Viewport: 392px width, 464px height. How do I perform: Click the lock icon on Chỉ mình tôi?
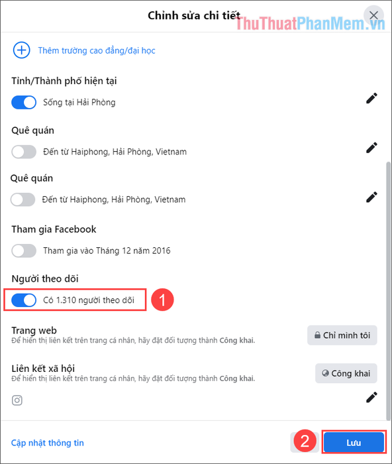(x=317, y=335)
